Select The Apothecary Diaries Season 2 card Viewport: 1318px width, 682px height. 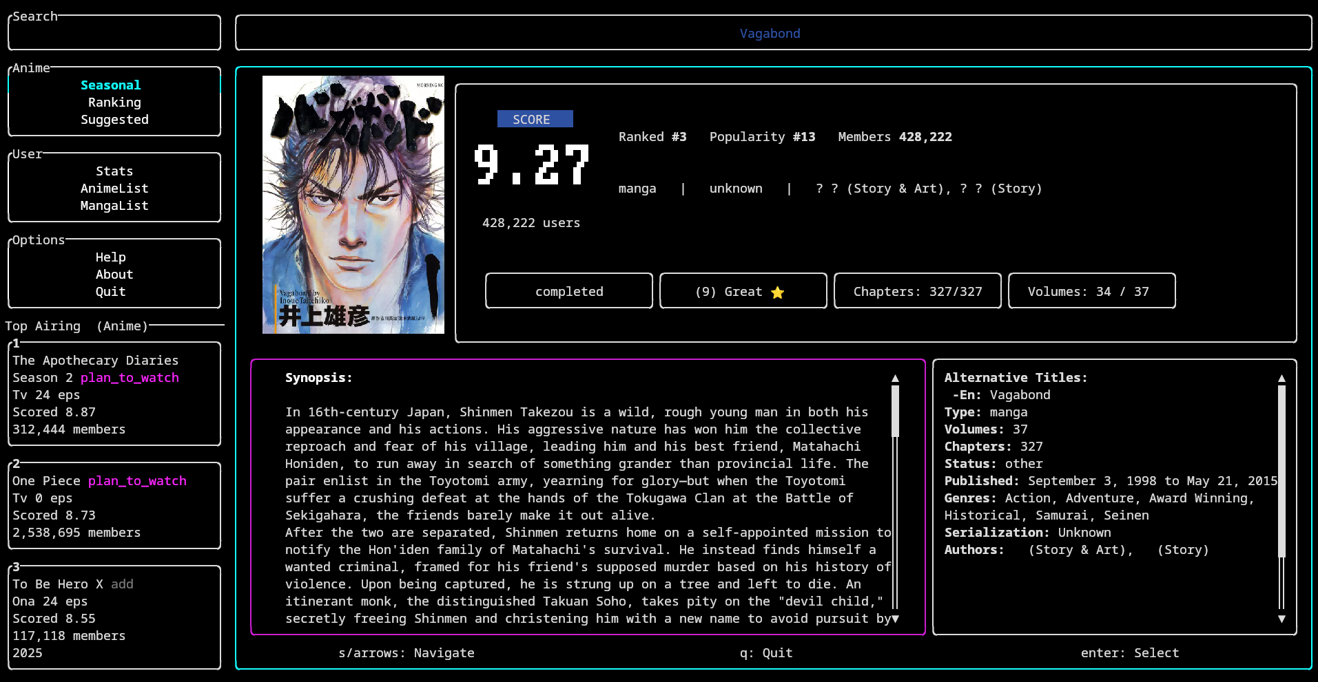point(114,394)
